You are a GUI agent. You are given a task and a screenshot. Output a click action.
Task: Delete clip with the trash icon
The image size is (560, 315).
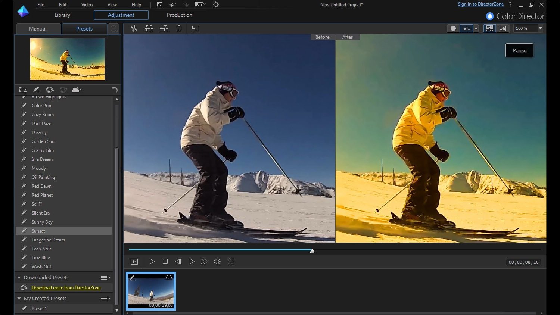179,28
